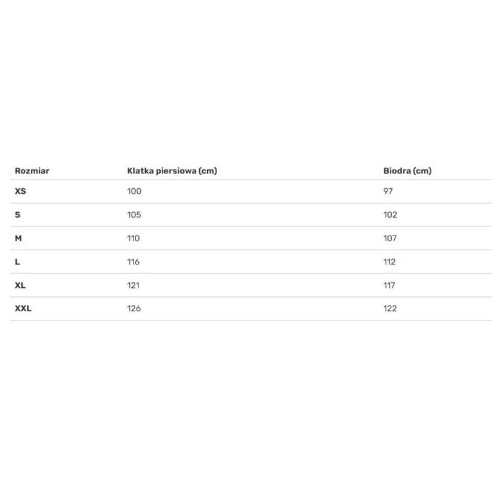The image size is (492, 492).
Task: Click the Klatka piersiowa (cm) header
Action: [x=172, y=171]
